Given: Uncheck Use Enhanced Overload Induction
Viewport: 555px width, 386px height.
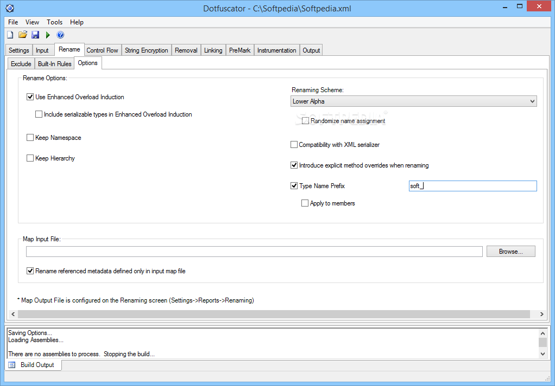Looking at the screenshot, I should 30,97.
